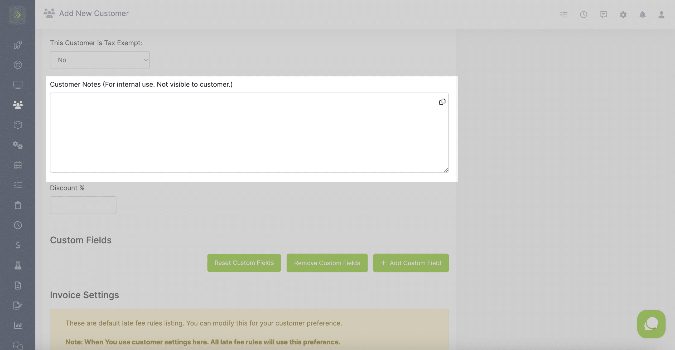Open the Customers people sidebar icon
This screenshot has height=350, width=675.
pos(18,105)
